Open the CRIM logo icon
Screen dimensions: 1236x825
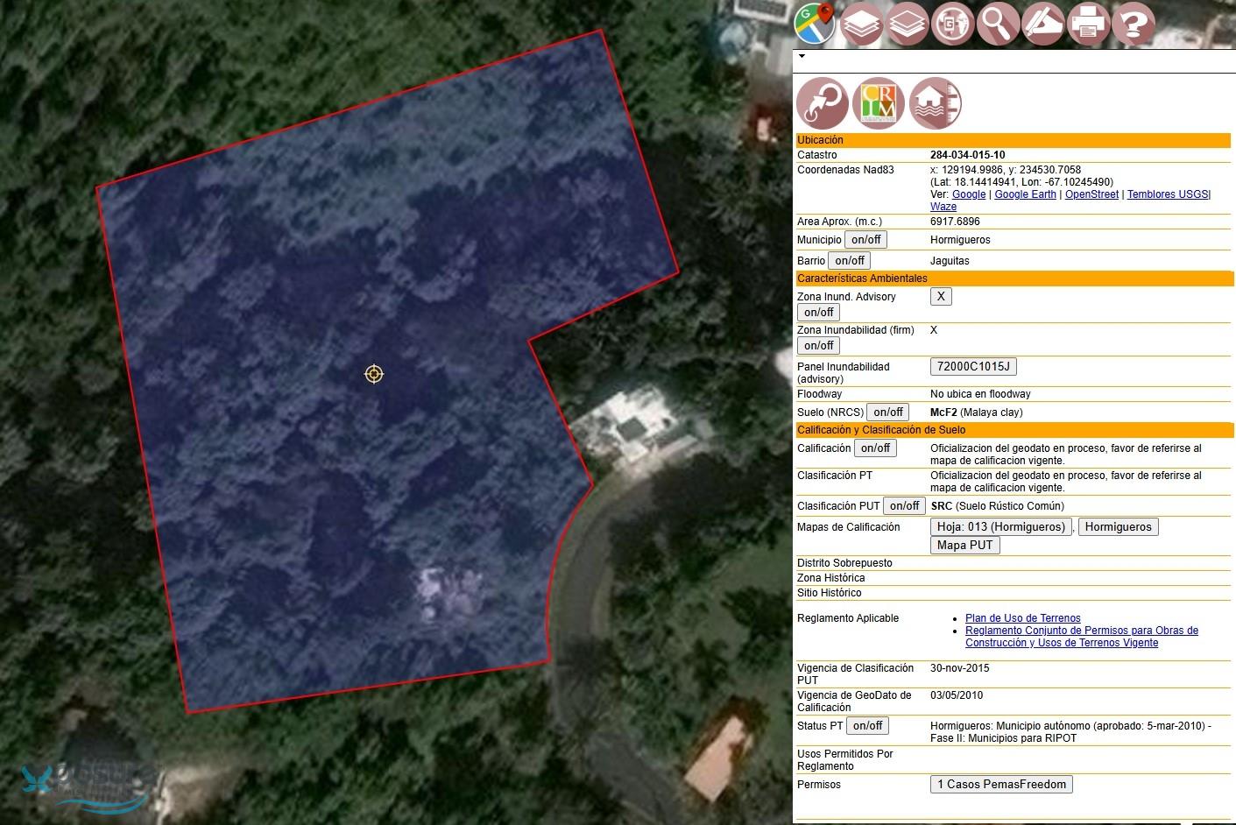[879, 103]
